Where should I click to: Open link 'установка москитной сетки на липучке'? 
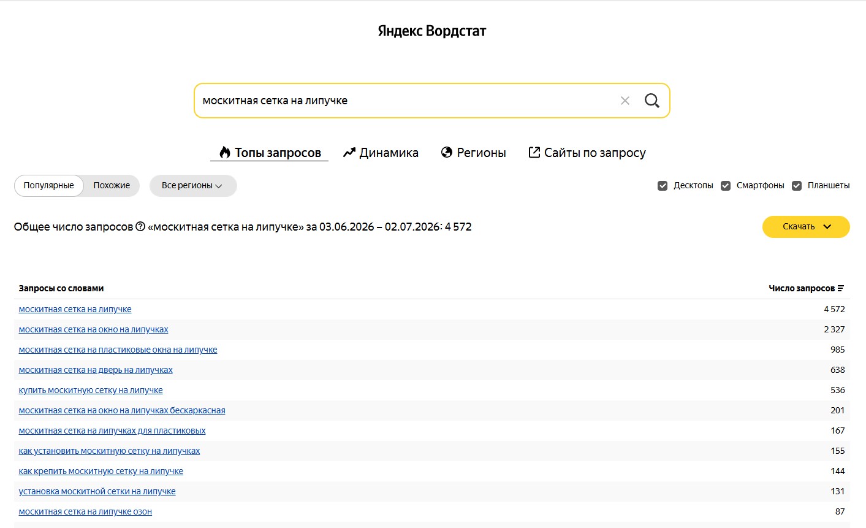[x=97, y=492]
